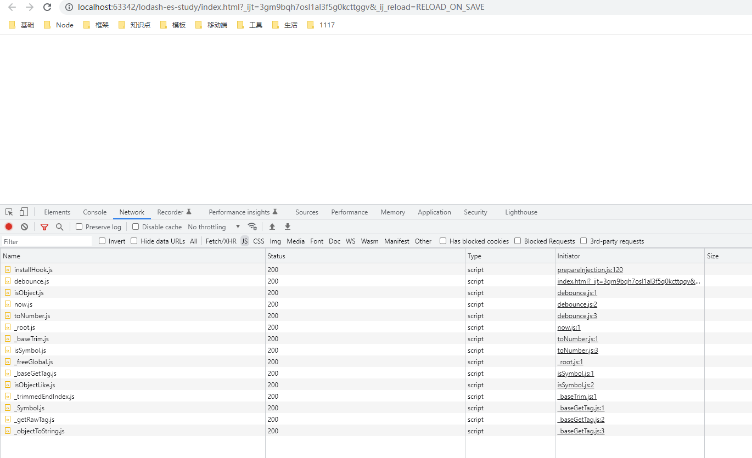The height and width of the screenshot is (458, 752).
Task: Open the Memory tab
Action: (392, 212)
